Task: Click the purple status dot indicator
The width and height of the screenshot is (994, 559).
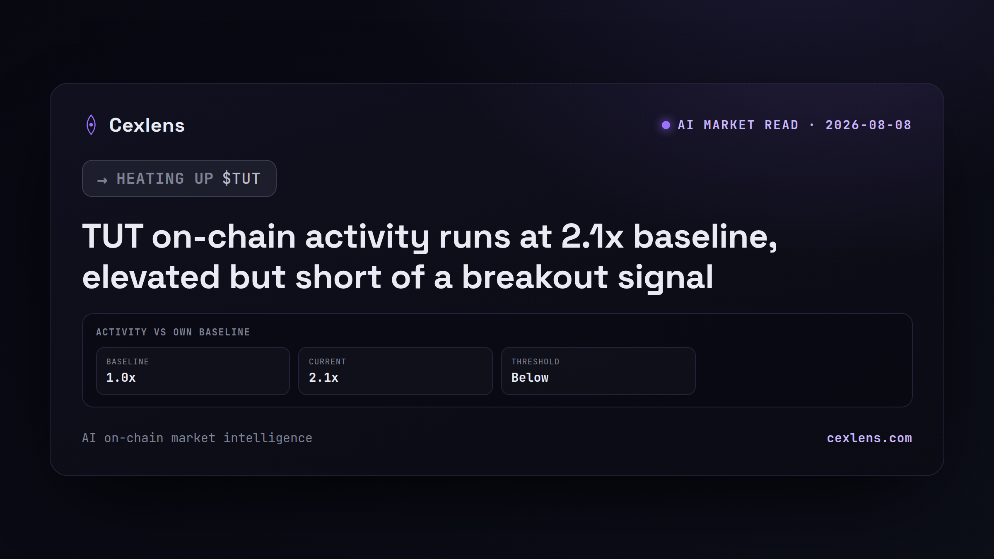Action: 666,125
